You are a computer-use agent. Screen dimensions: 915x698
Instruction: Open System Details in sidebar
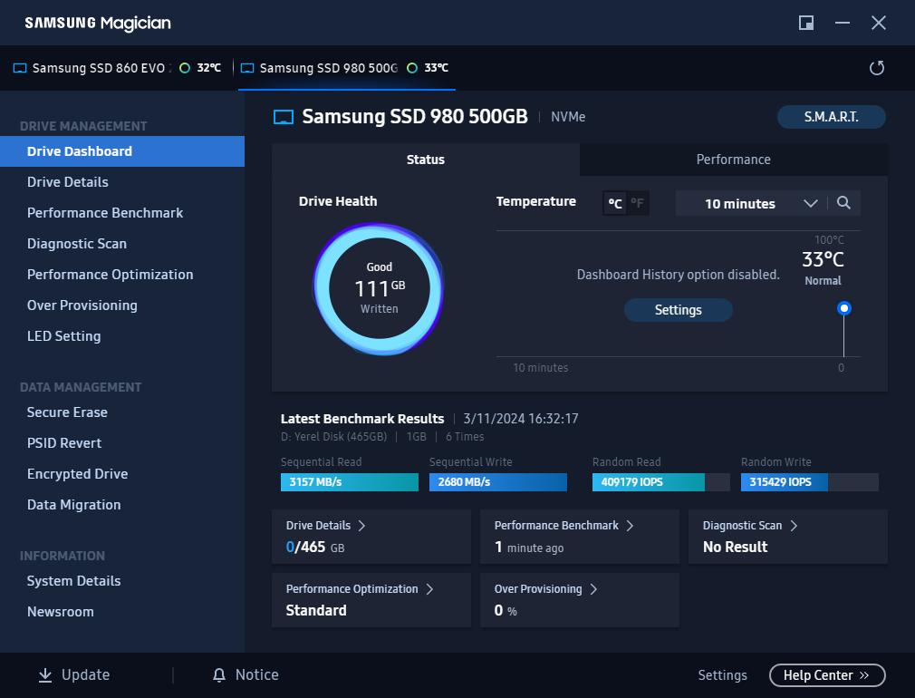pyautogui.click(x=122, y=581)
